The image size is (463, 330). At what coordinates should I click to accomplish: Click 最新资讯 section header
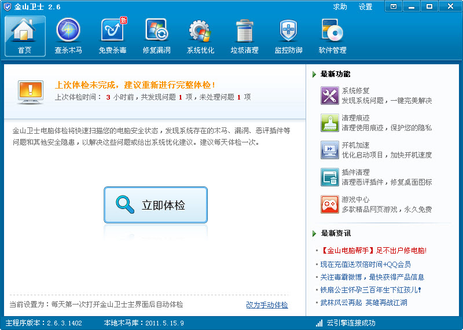[x=336, y=233]
